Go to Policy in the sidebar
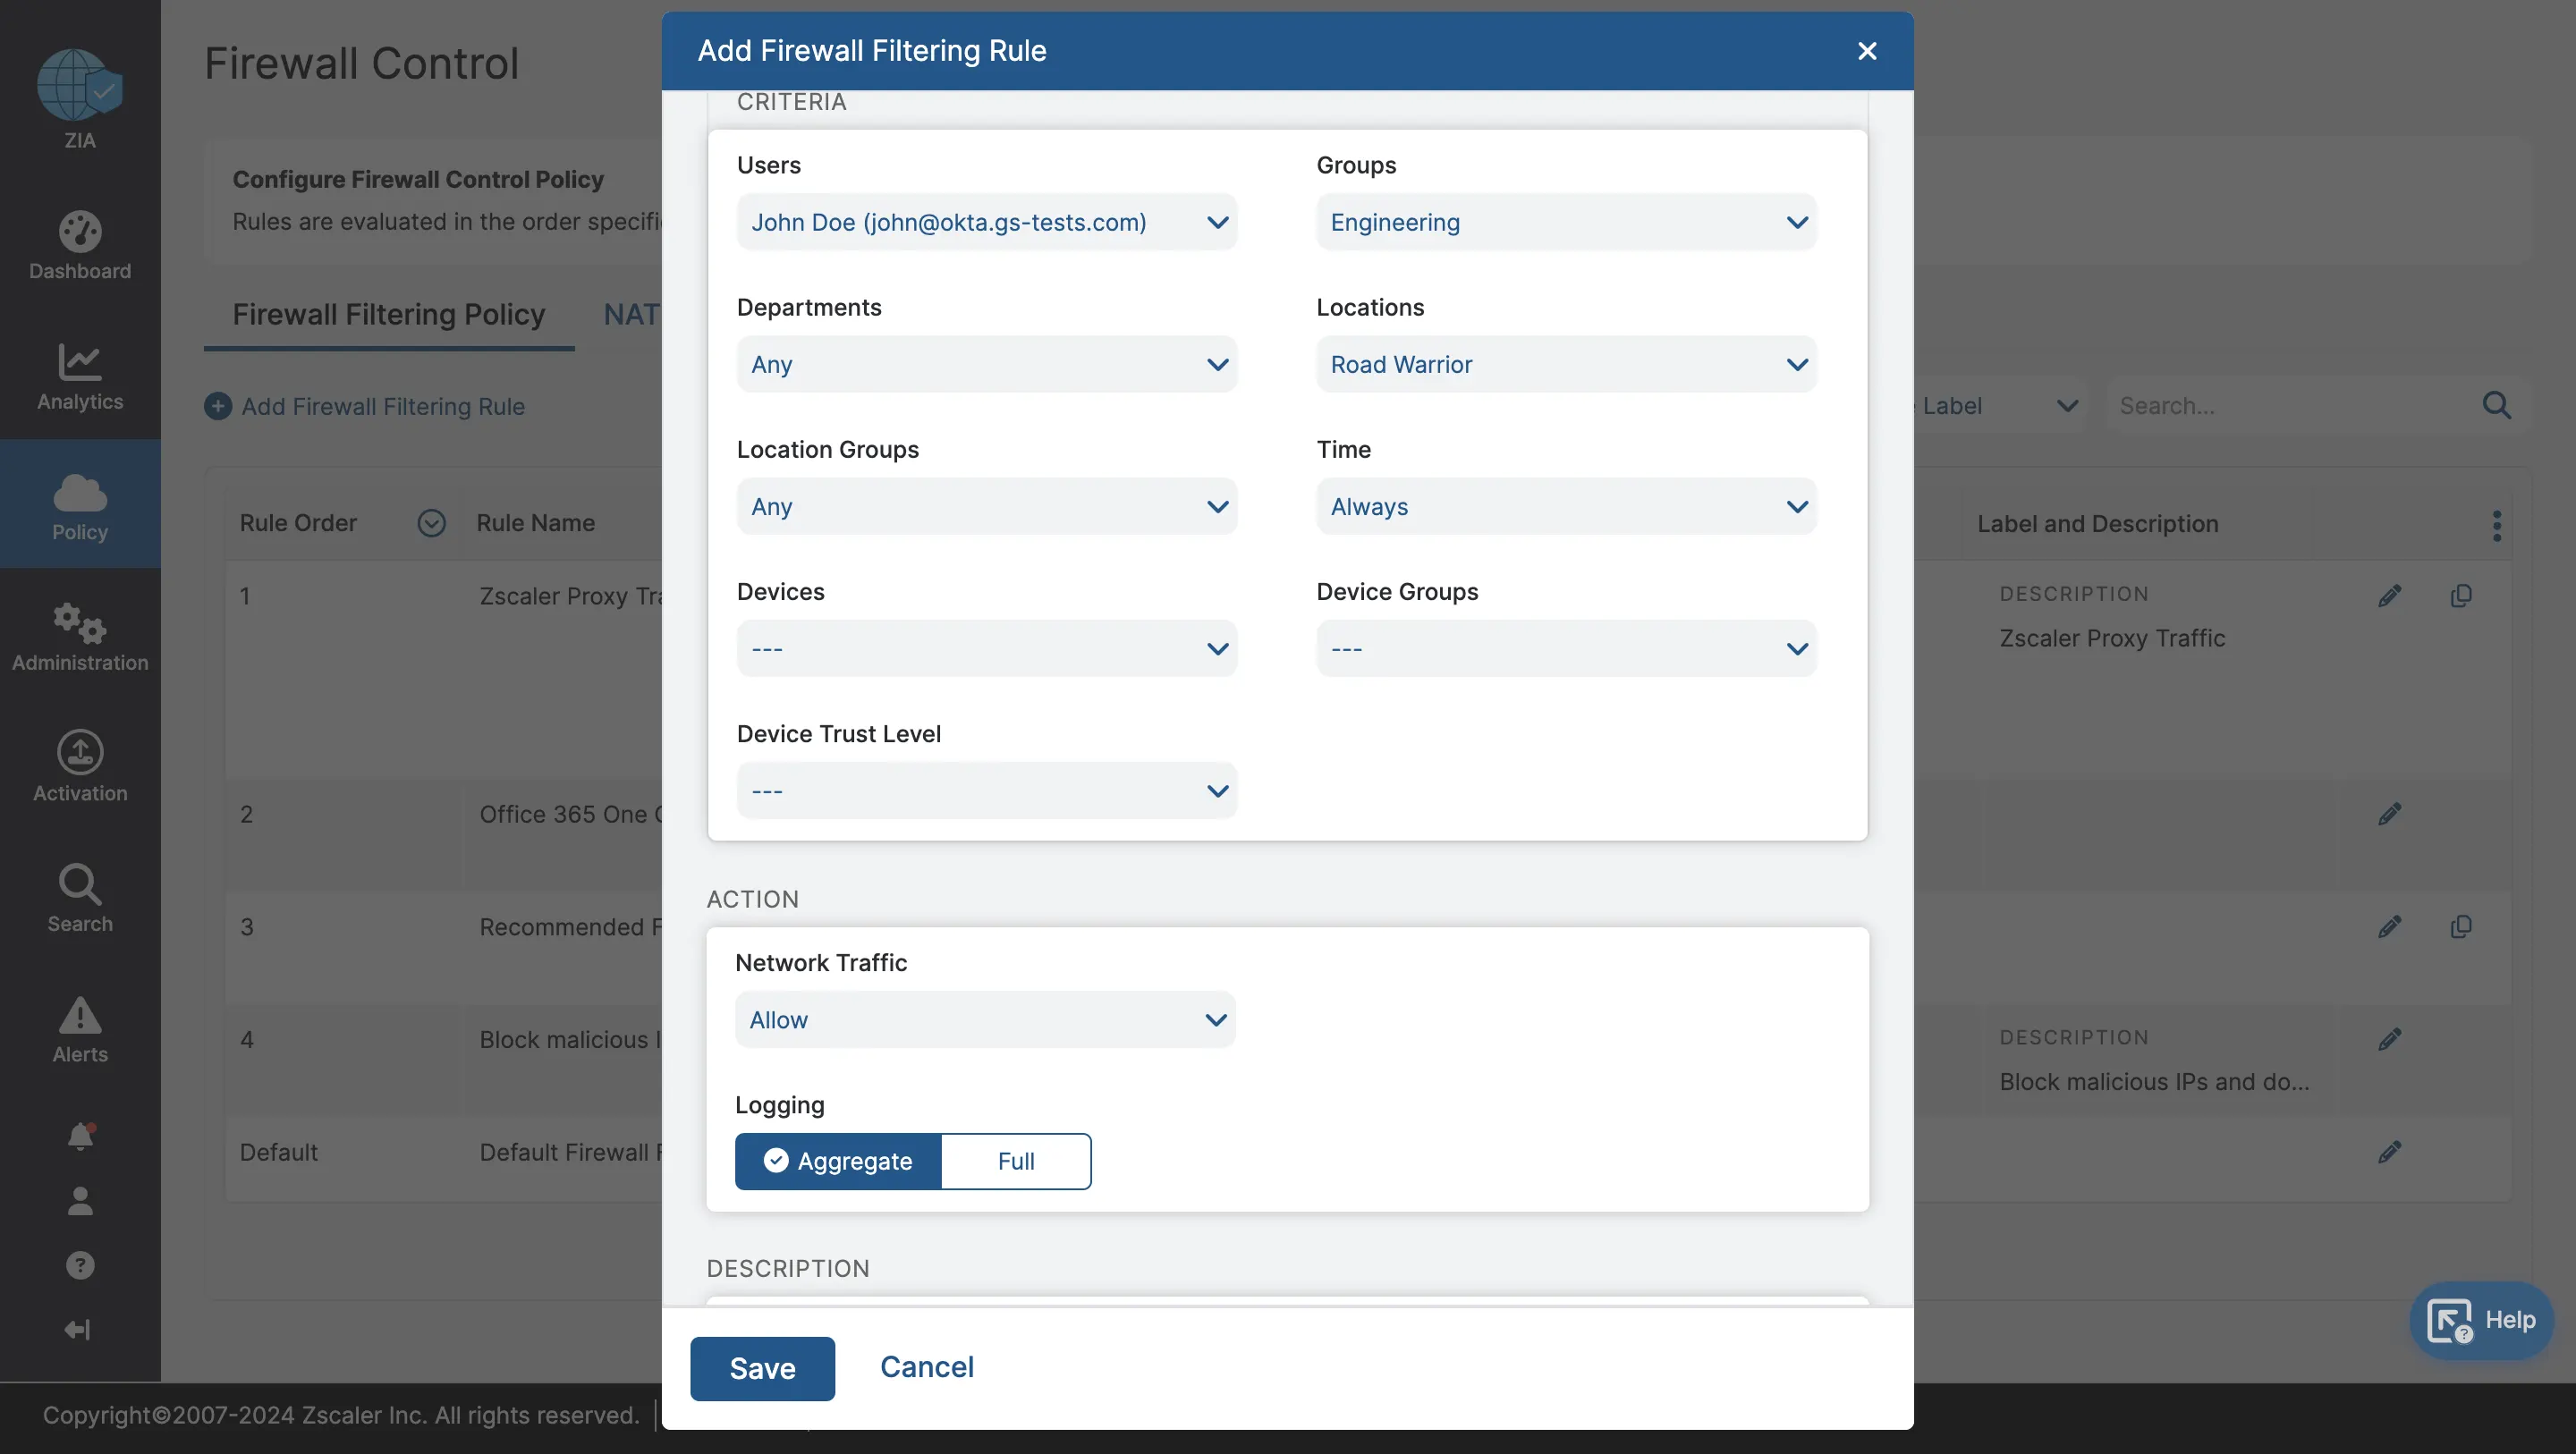 (80, 504)
